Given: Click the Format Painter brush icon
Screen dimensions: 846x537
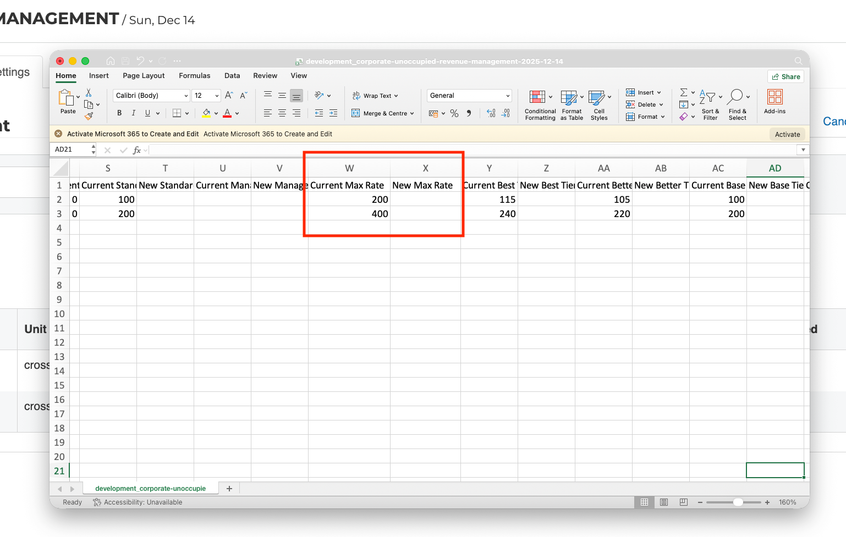Looking at the screenshot, I should 89,116.
